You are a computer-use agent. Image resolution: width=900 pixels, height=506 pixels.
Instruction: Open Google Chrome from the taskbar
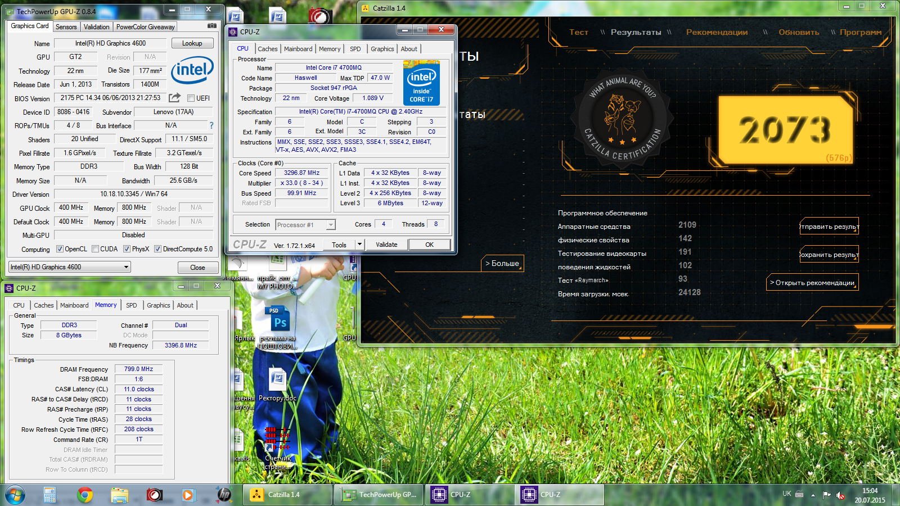click(x=85, y=495)
